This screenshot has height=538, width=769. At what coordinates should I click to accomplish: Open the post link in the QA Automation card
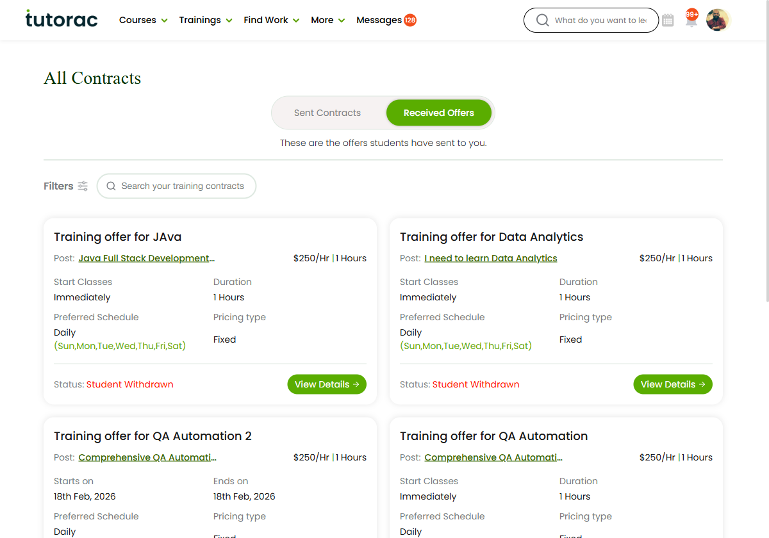(x=493, y=457)
